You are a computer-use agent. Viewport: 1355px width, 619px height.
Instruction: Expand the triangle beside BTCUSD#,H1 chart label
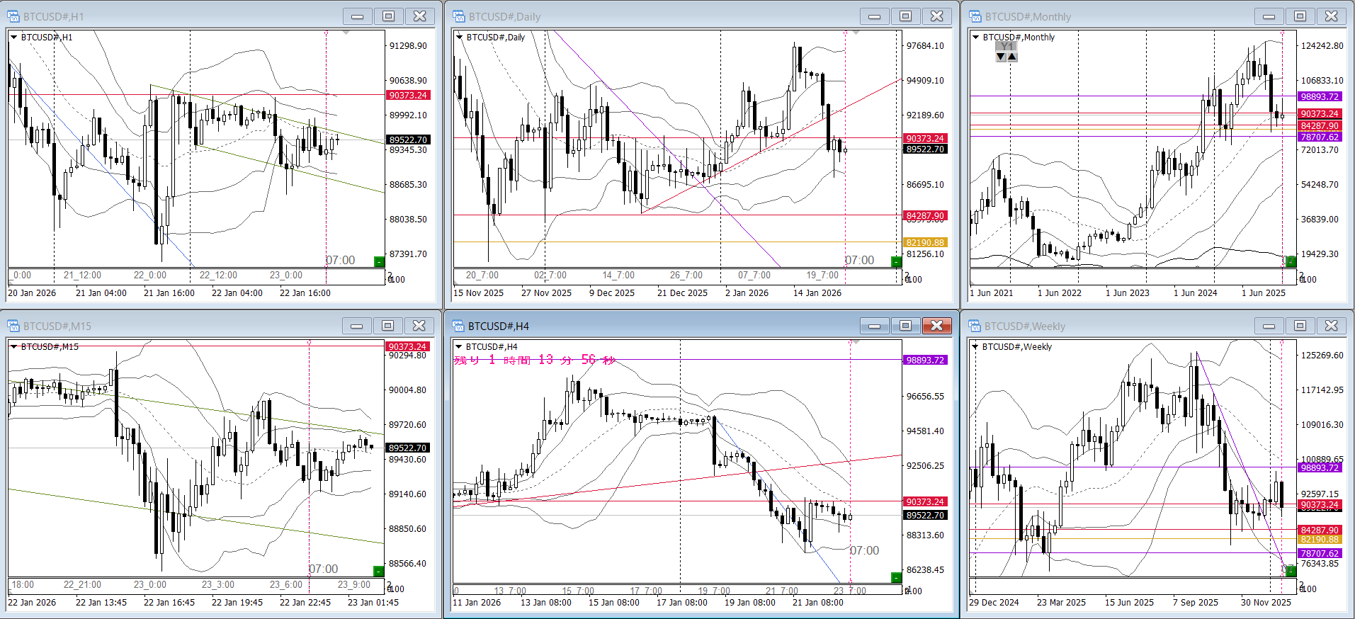(x=13, y=38)
